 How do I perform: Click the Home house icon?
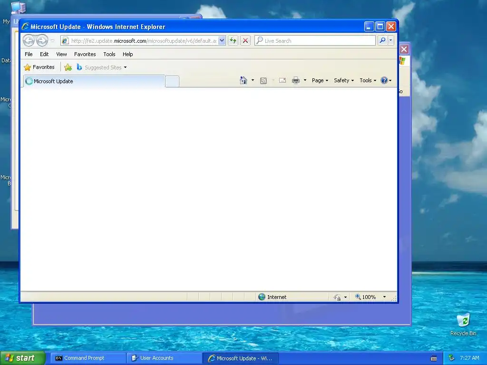coord(243,80)
